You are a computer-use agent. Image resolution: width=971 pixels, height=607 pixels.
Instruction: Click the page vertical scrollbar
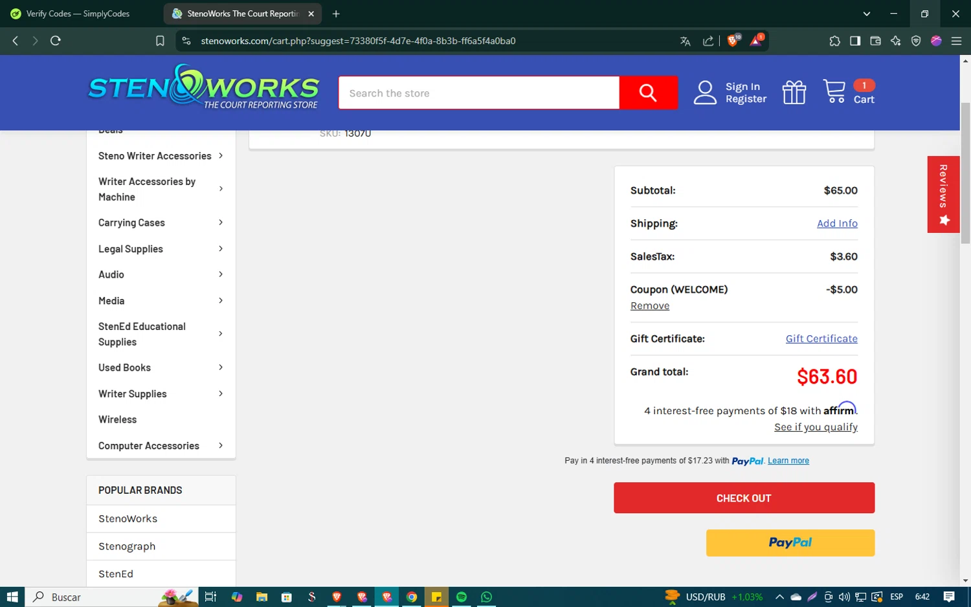965,173
